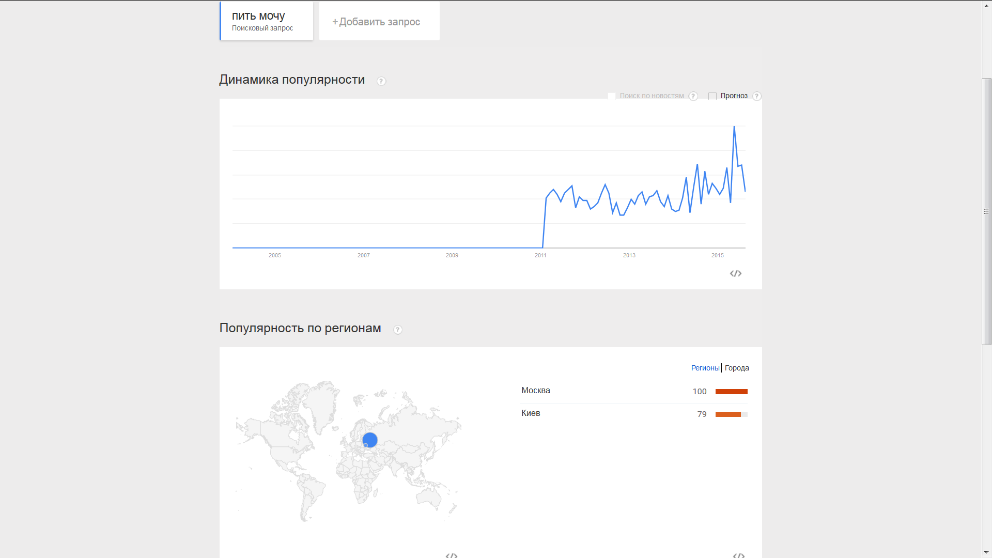Click the red Москва popularity bar

(731, 392)
